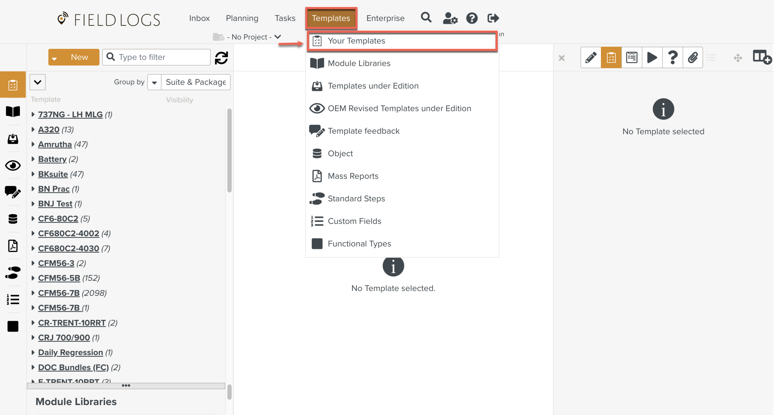Open the BKsuite suite link

click(53, 174)
